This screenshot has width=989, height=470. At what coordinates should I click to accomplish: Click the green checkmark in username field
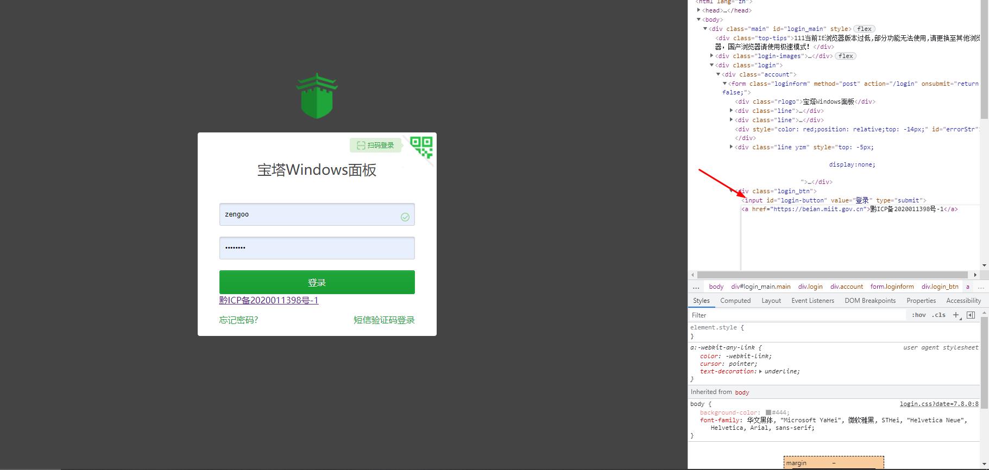tap(405, 217)
